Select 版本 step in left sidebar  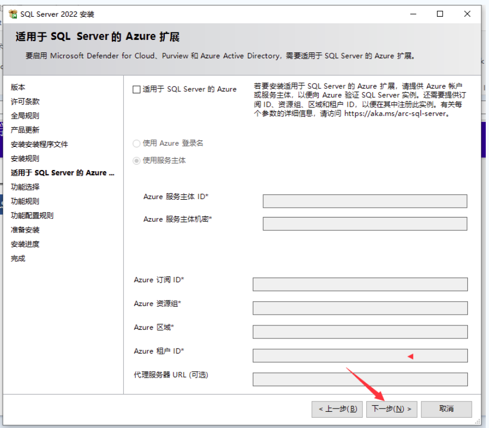[18, 87]
